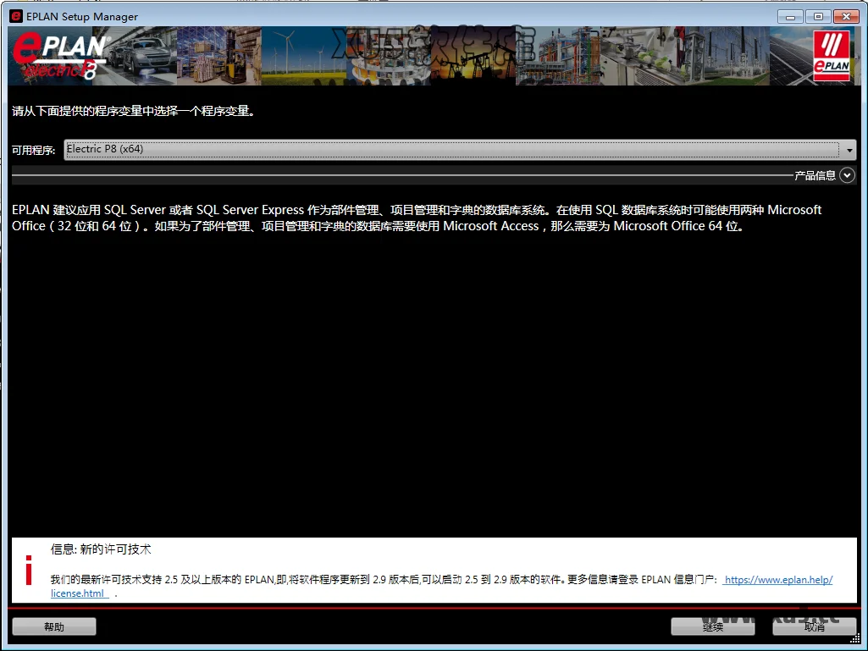868x651 pixels.
Task: Click the 产品信息 label
Action: 815,176
